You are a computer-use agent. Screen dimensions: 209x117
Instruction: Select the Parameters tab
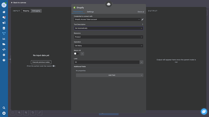click(78, 12)
